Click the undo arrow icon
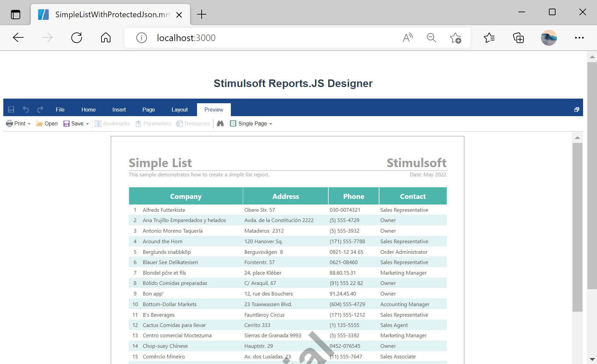Image resolution: width=597 pixels, height=364 pixels. coord(26,110)
